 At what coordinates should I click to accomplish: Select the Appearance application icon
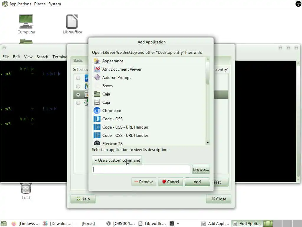pyautogui.click(x=97, y=61)
